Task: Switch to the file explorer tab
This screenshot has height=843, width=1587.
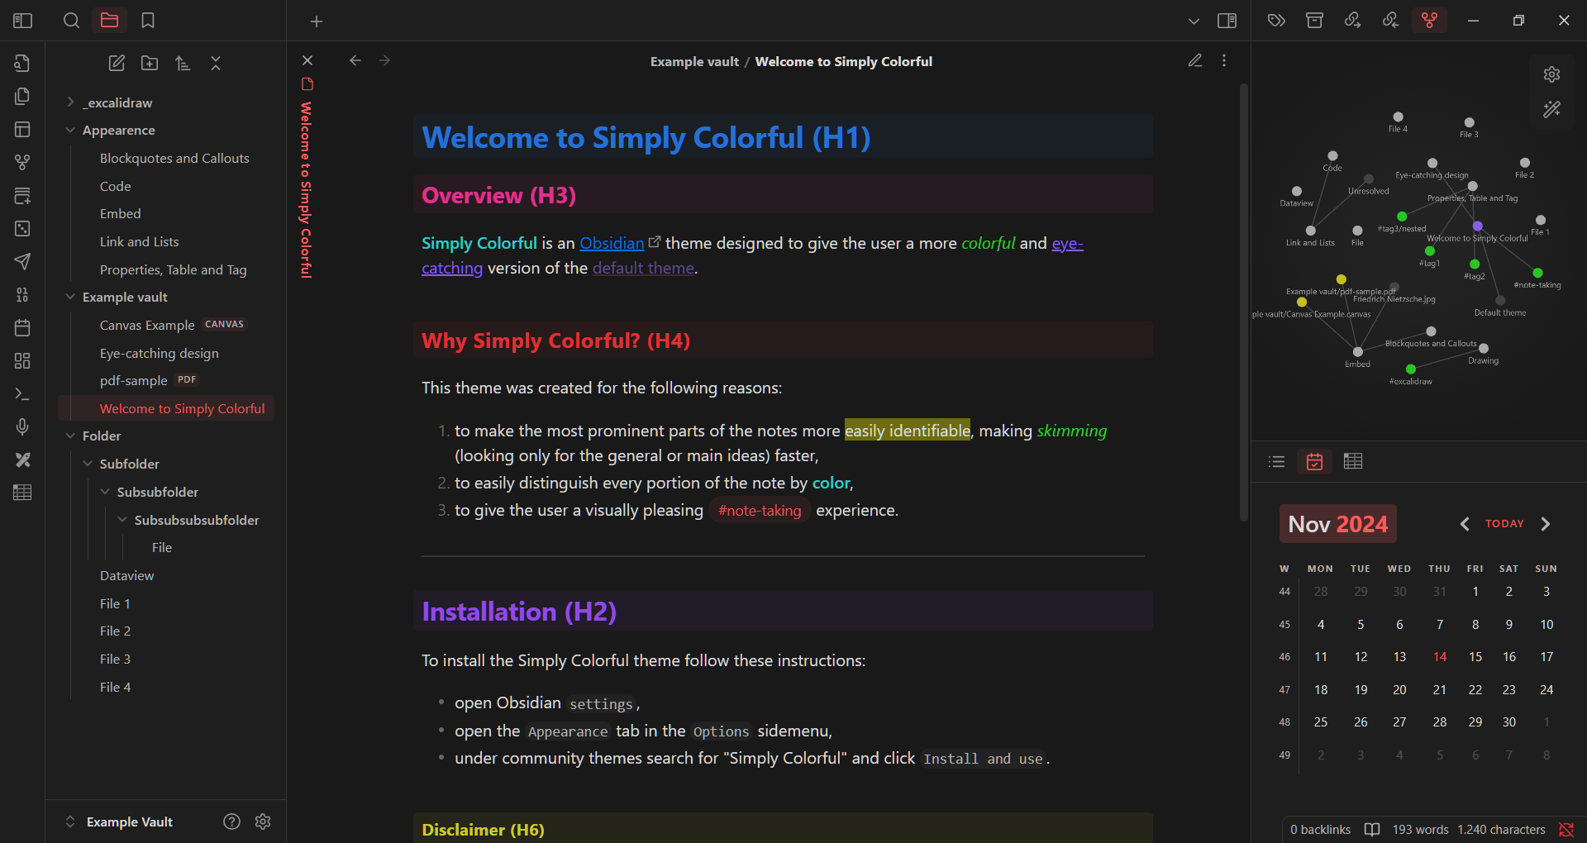Action: (x=109, y=21)
